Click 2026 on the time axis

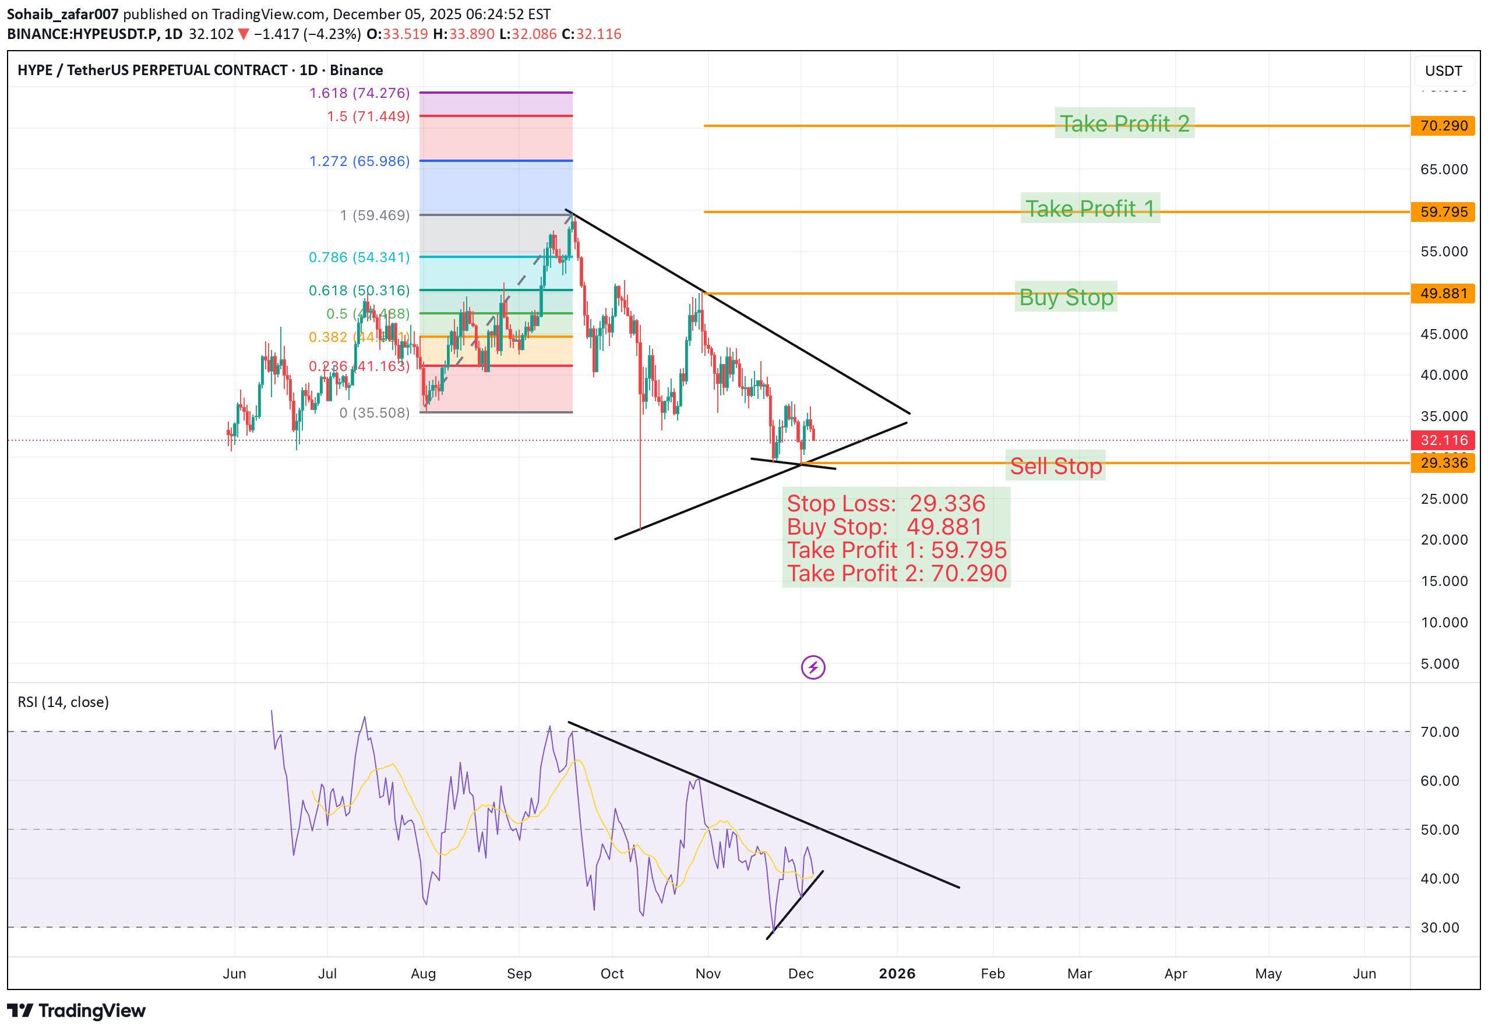[x=898, y=973]
